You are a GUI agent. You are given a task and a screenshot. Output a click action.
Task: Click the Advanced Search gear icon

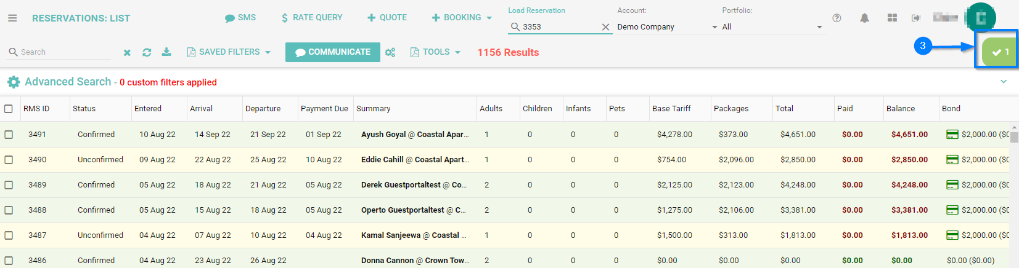coord(14,82)
